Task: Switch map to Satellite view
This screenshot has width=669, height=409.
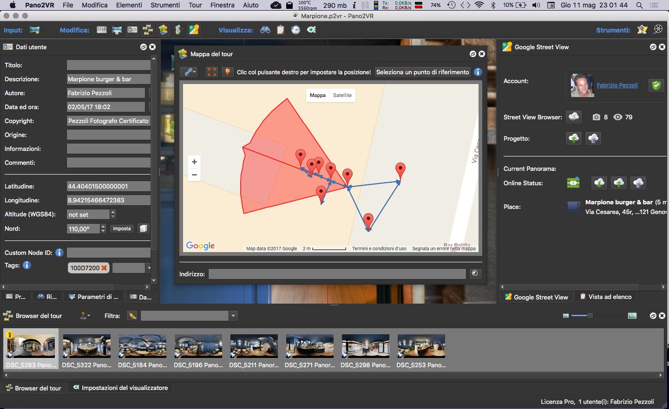Action: (342, 95)
